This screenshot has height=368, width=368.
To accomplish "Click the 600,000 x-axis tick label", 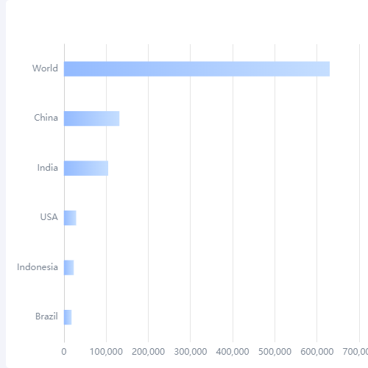I will (317, 352).
